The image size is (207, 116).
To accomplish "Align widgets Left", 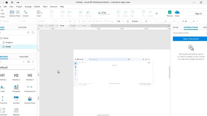I will coord(119,14).
